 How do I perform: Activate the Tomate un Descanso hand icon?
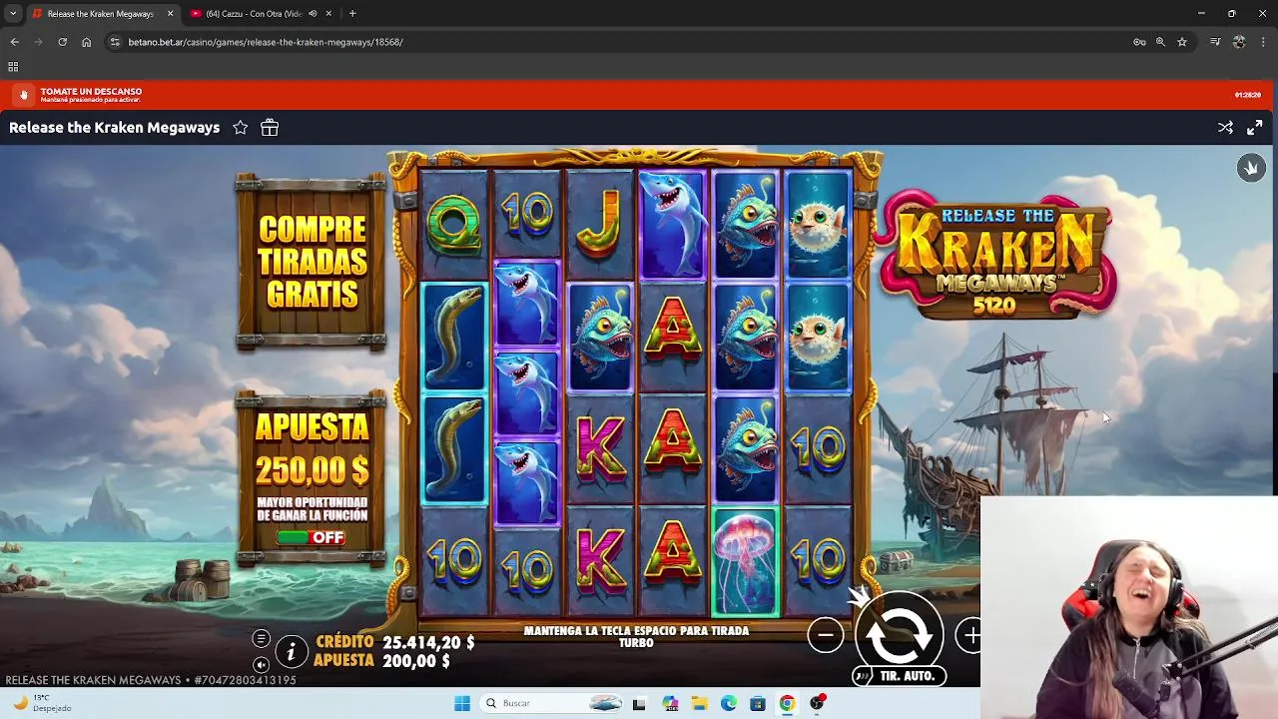pos(24,95)
